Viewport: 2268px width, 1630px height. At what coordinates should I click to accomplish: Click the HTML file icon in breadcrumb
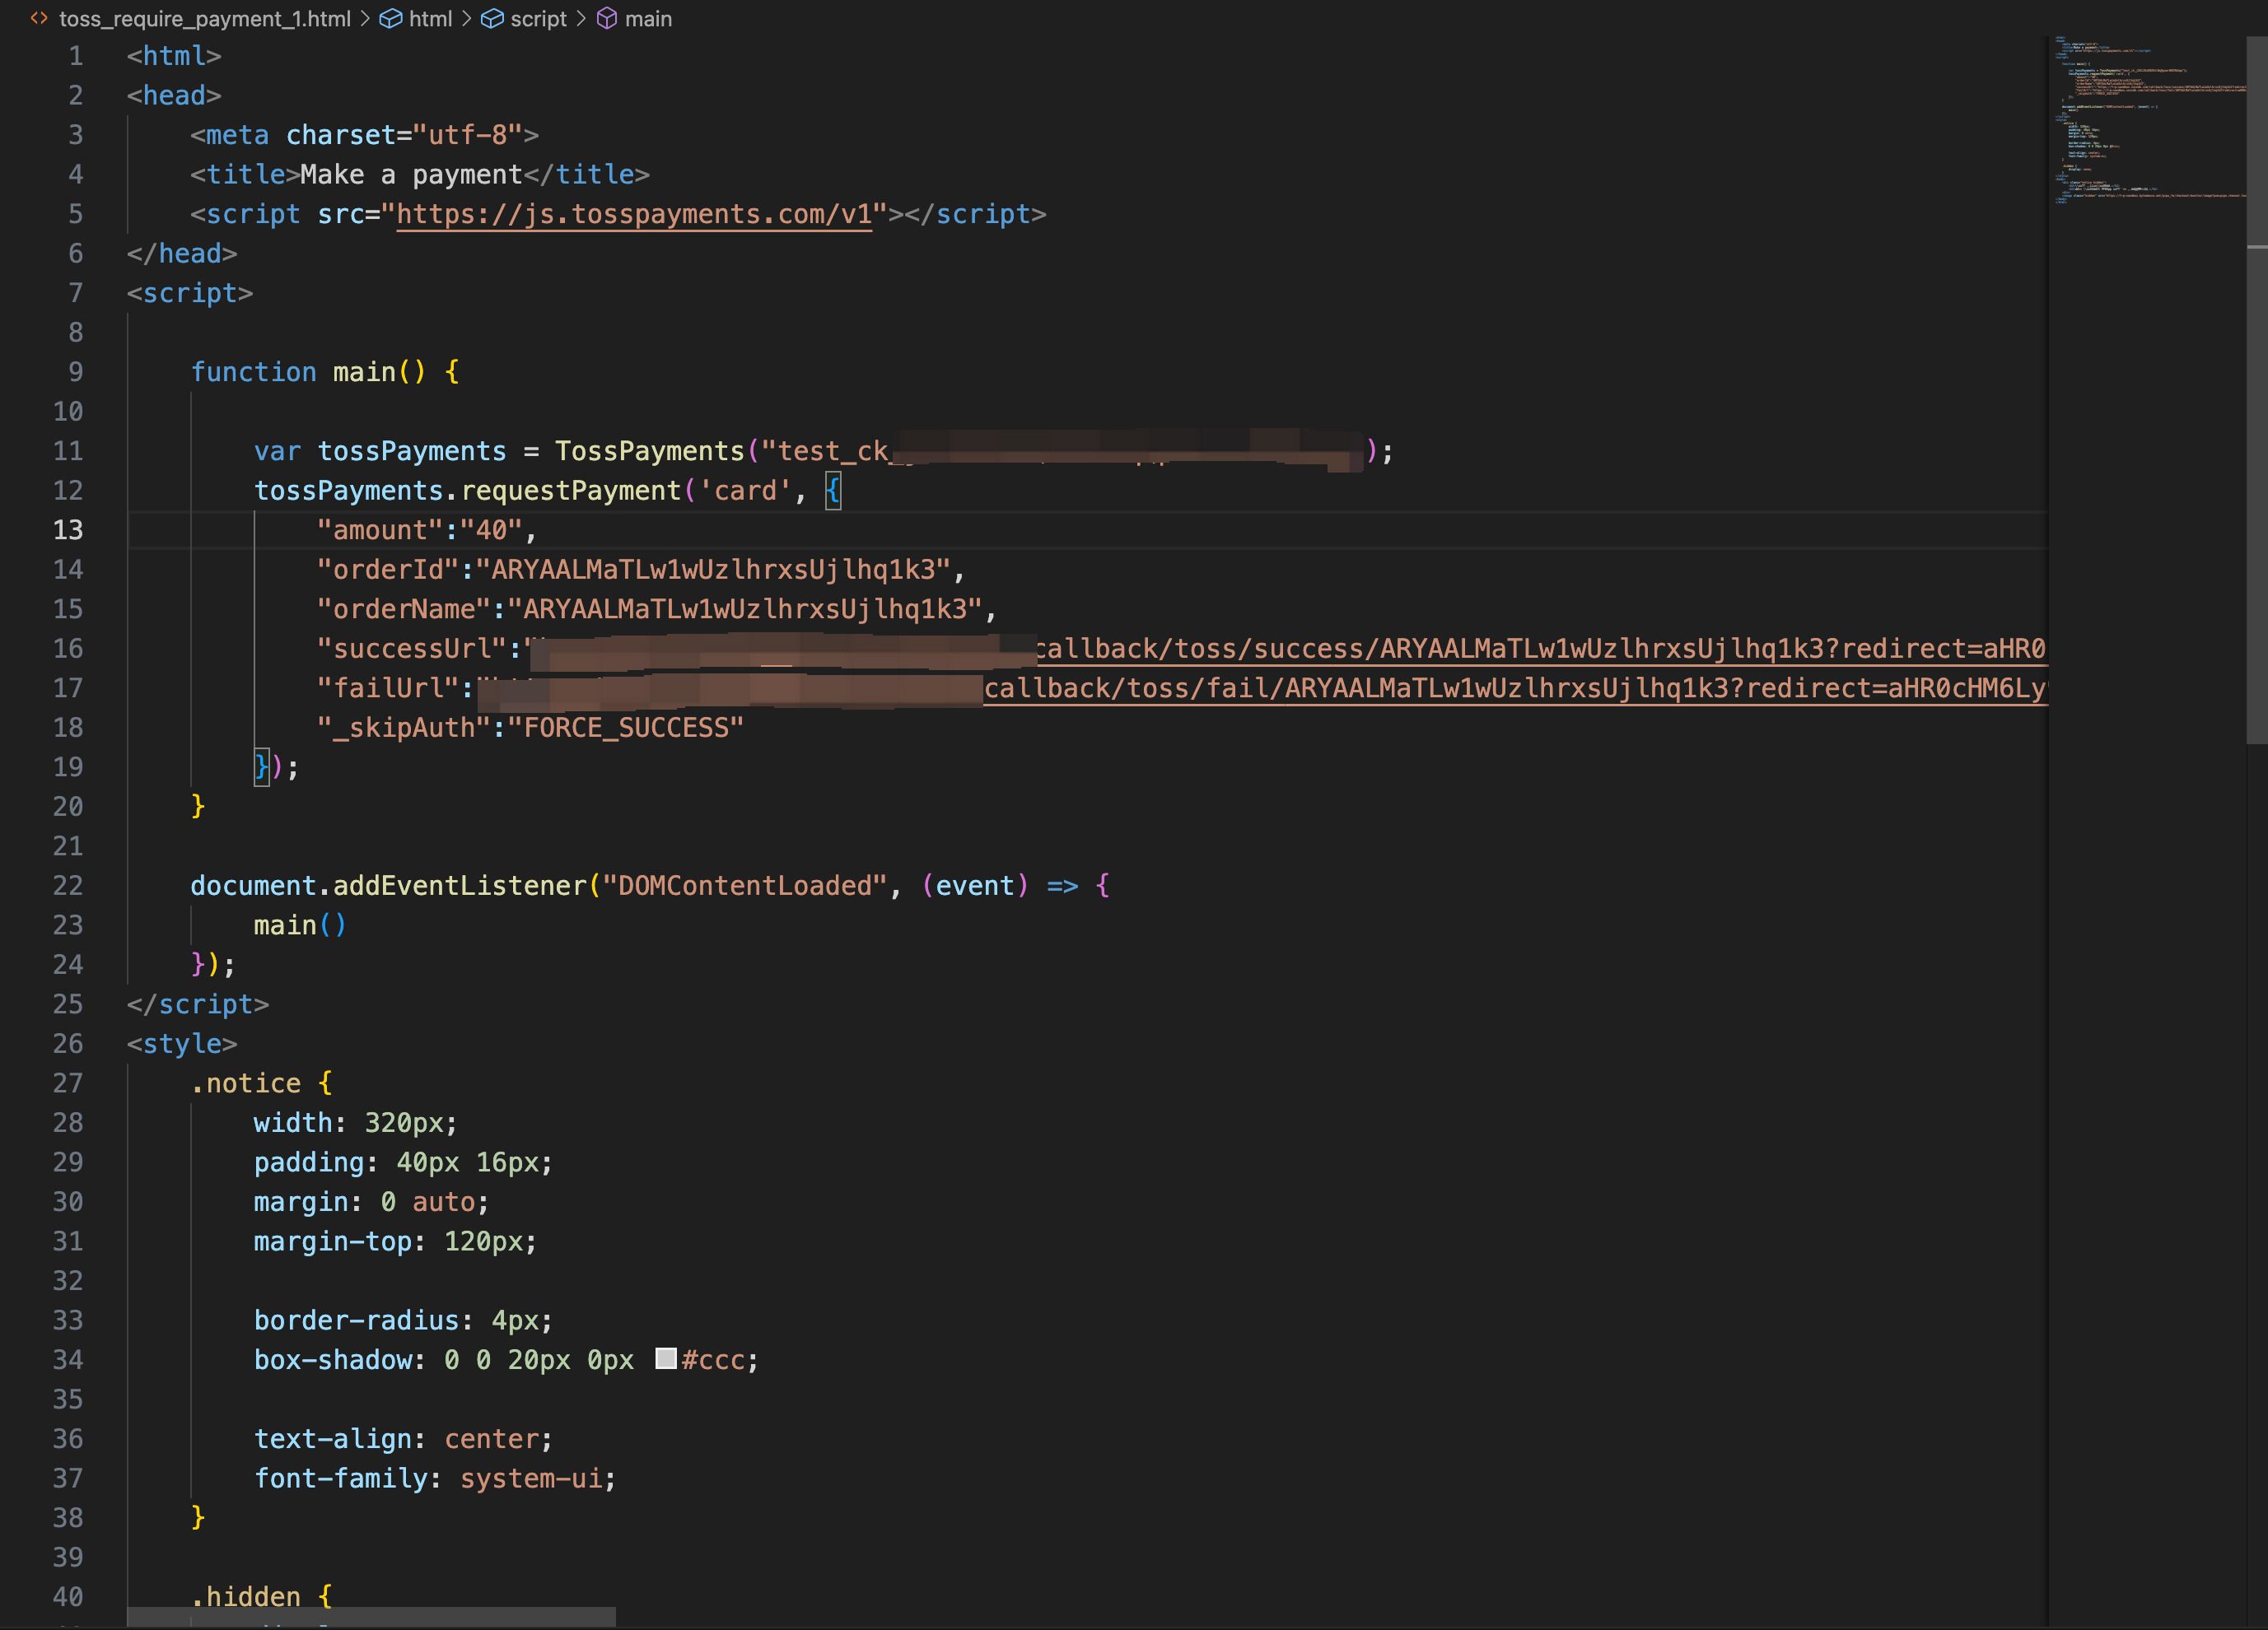tap(40, 19)
